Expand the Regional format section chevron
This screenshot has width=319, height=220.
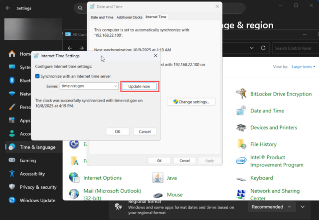[x=303, y=207]
